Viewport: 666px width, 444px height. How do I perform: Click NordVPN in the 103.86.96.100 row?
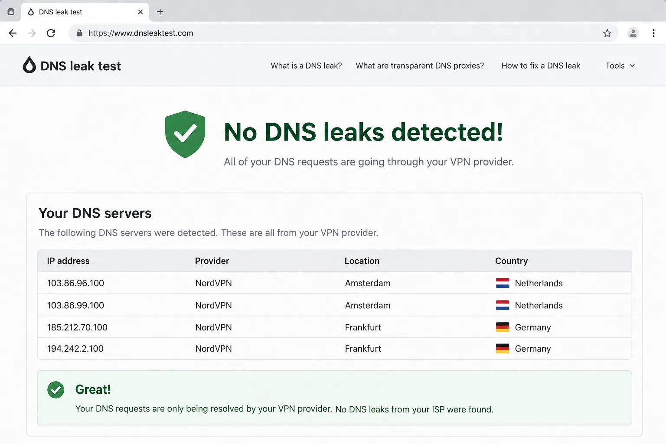[x=213, y=283]
